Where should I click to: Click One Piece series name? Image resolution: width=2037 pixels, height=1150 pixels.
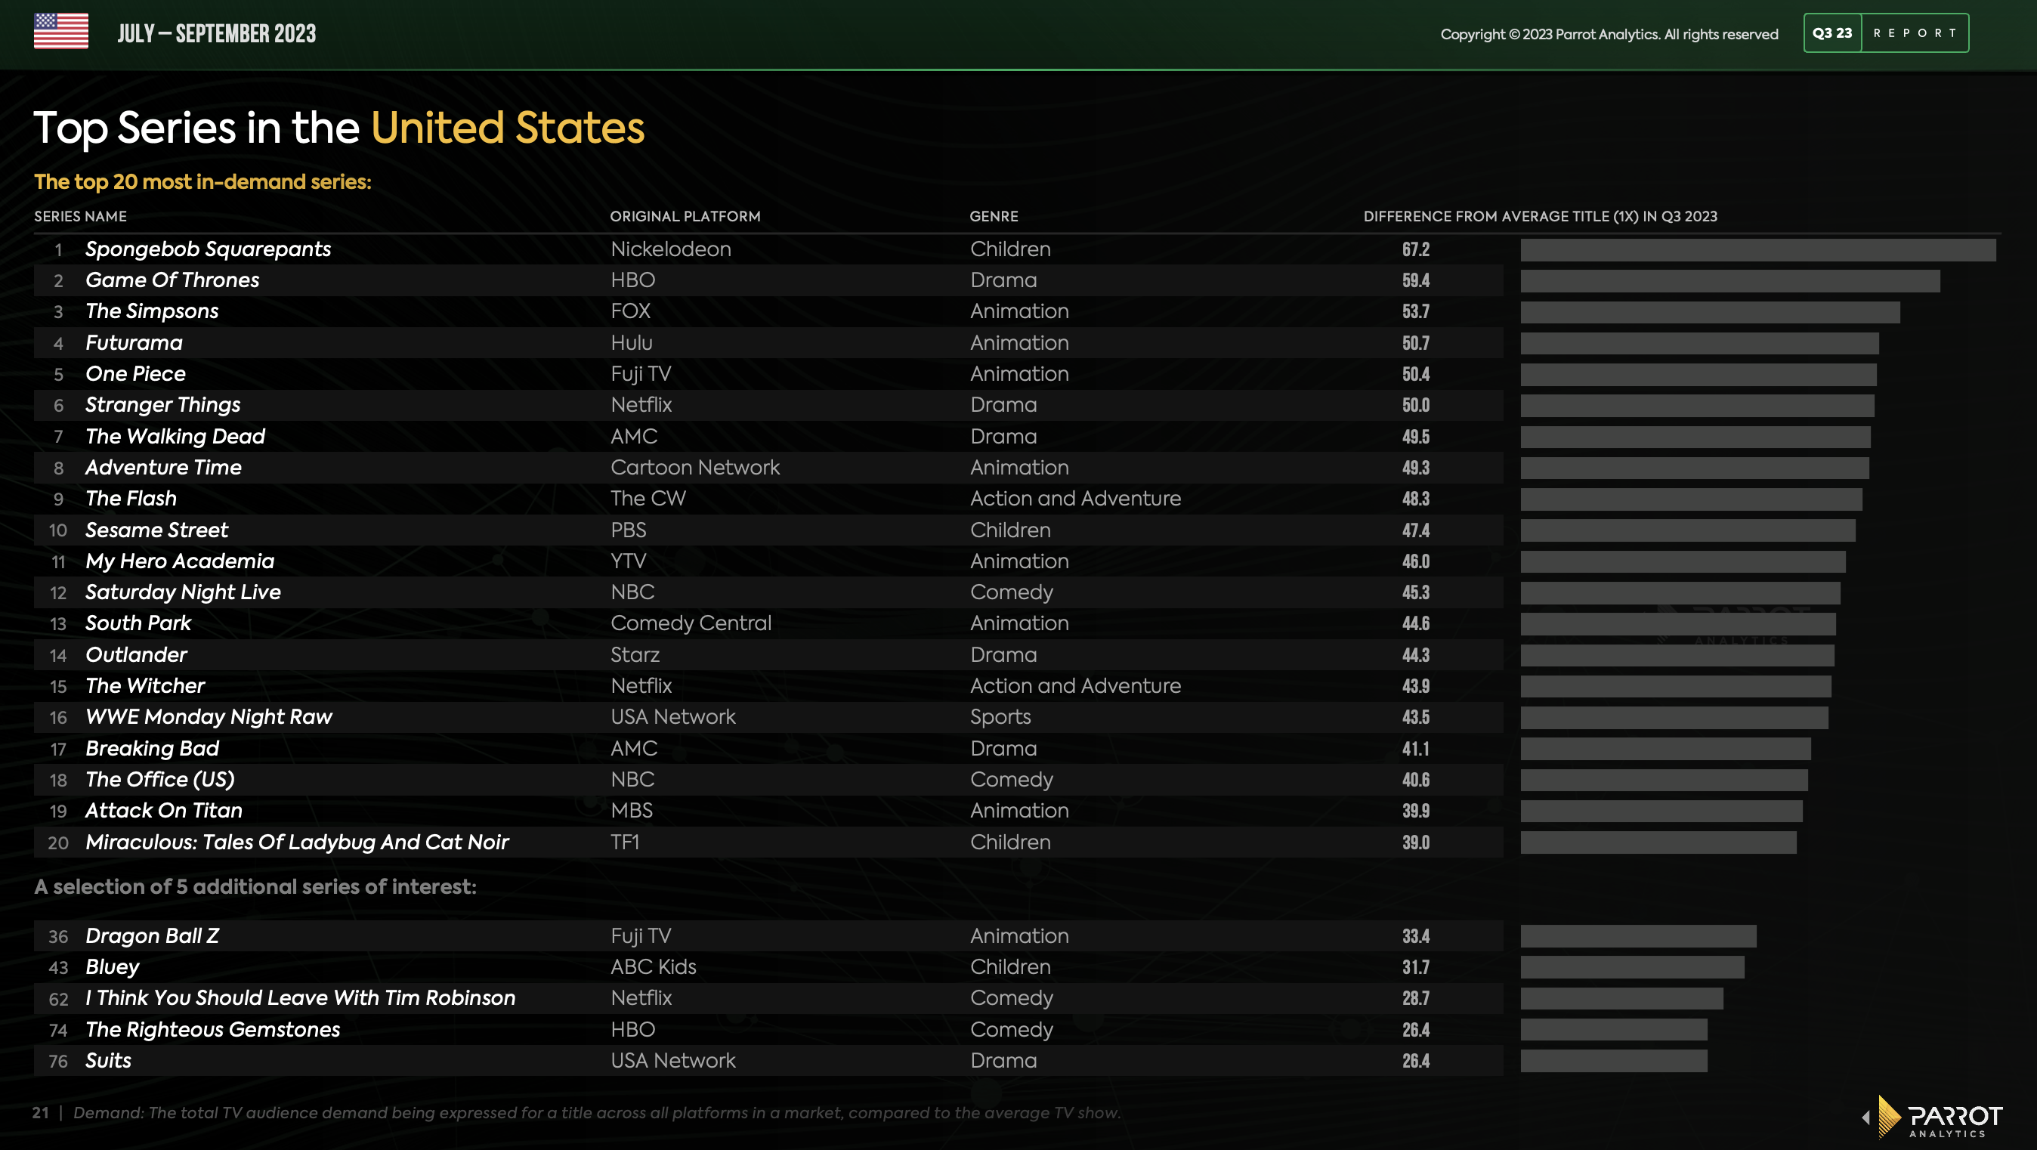135,373
